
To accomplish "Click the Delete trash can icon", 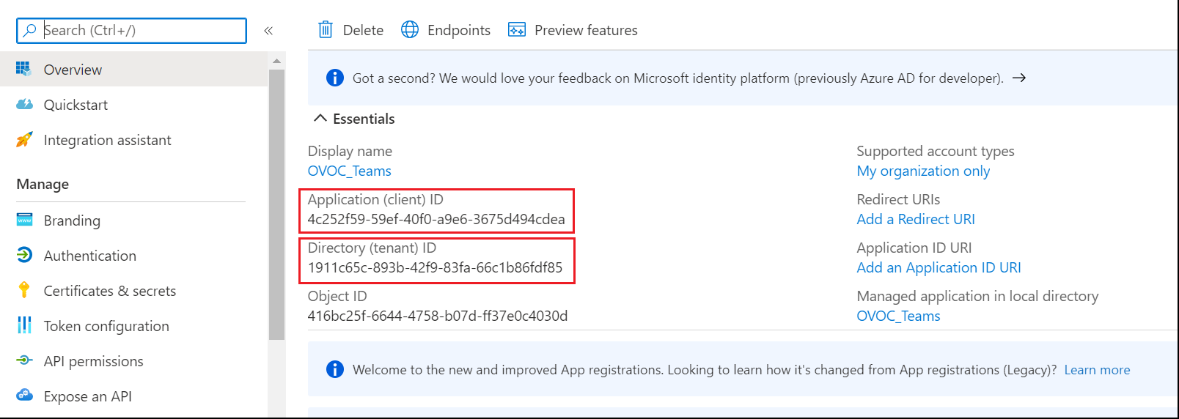I will 326,30.
